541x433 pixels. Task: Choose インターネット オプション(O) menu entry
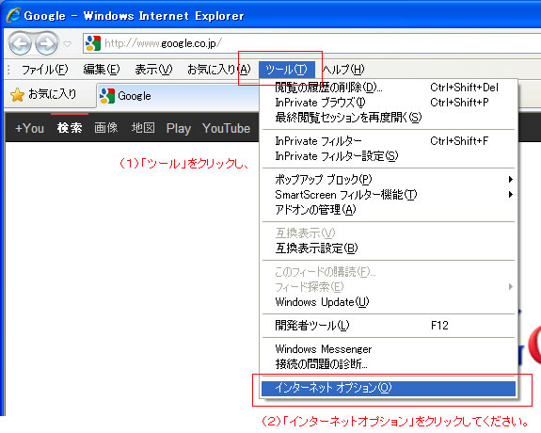coord(389,389)
